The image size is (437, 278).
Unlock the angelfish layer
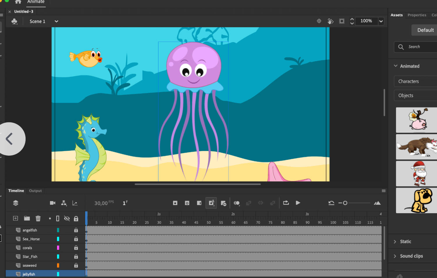coord(76,230)
